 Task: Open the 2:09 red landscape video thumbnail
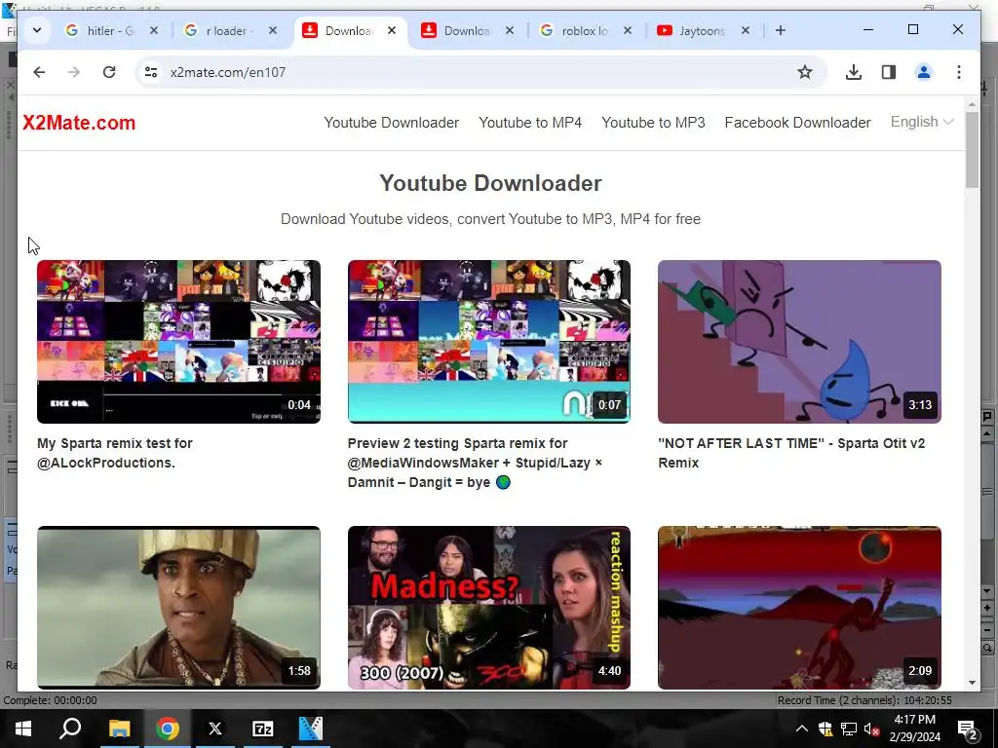(799, 608)
